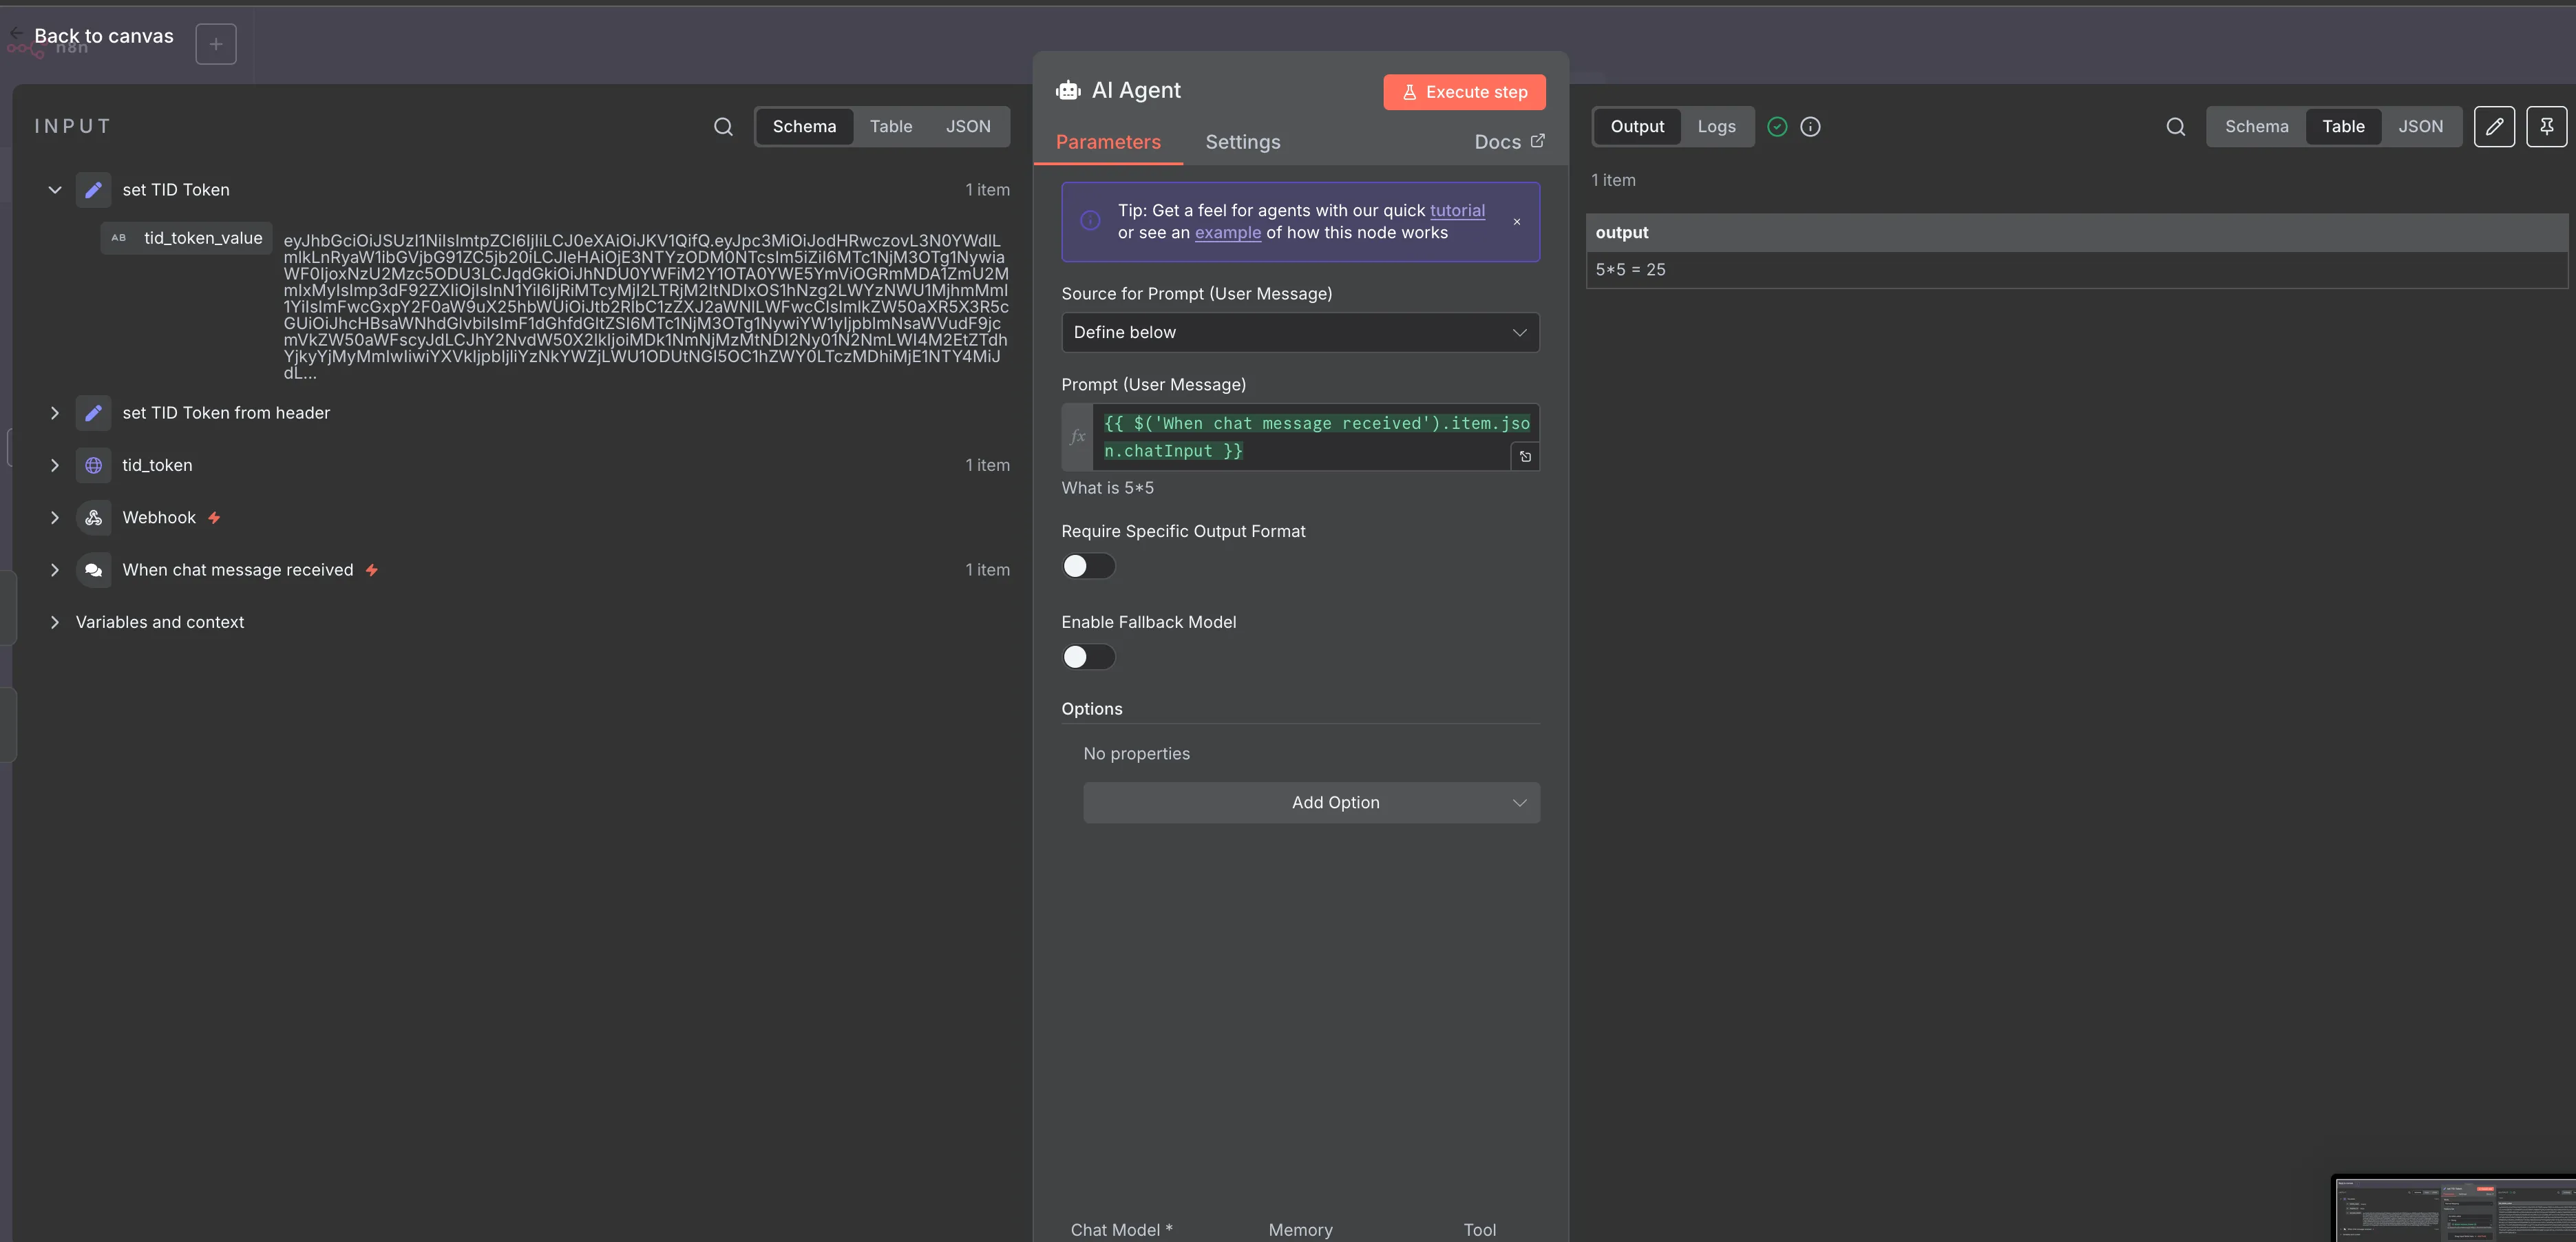
Task: Click the tid_token_value field label
Action: pos(187,238)
